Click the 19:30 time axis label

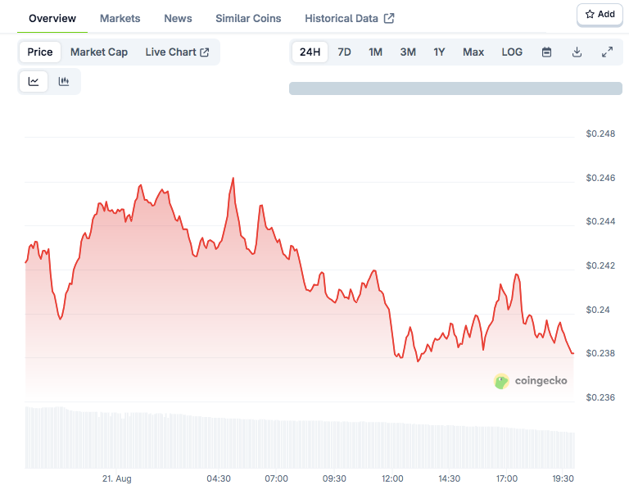click(563, 478)
